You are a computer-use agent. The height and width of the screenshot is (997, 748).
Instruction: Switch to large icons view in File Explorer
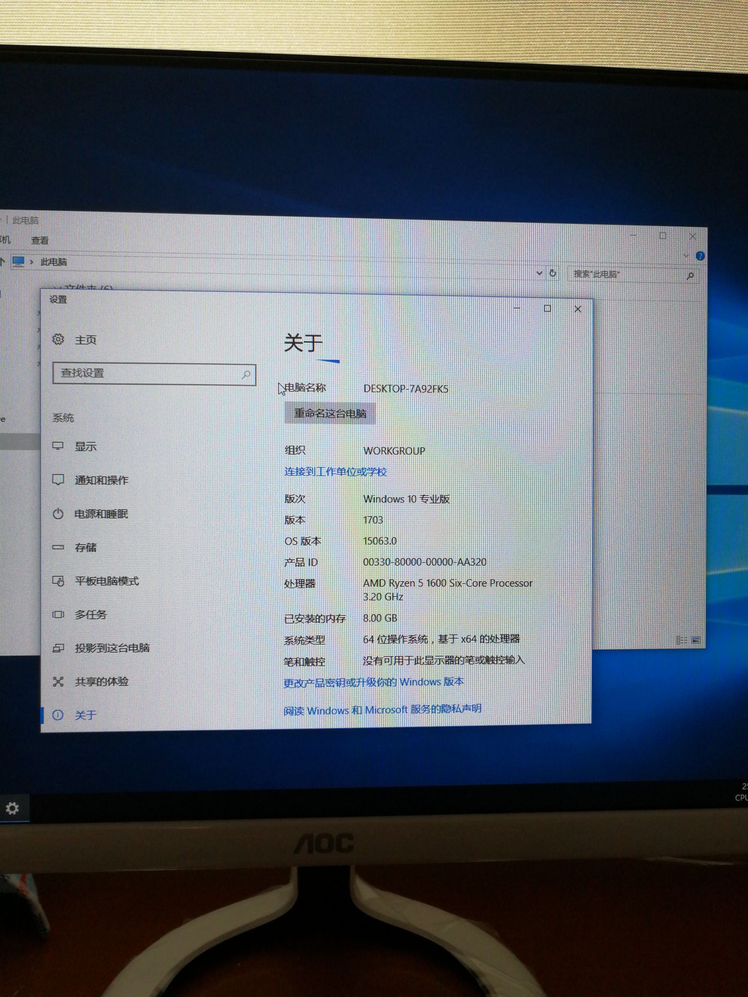pos(696,640)
